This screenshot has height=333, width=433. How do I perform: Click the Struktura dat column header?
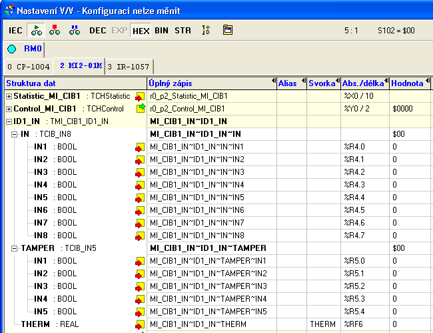click(x=76, y=83)
